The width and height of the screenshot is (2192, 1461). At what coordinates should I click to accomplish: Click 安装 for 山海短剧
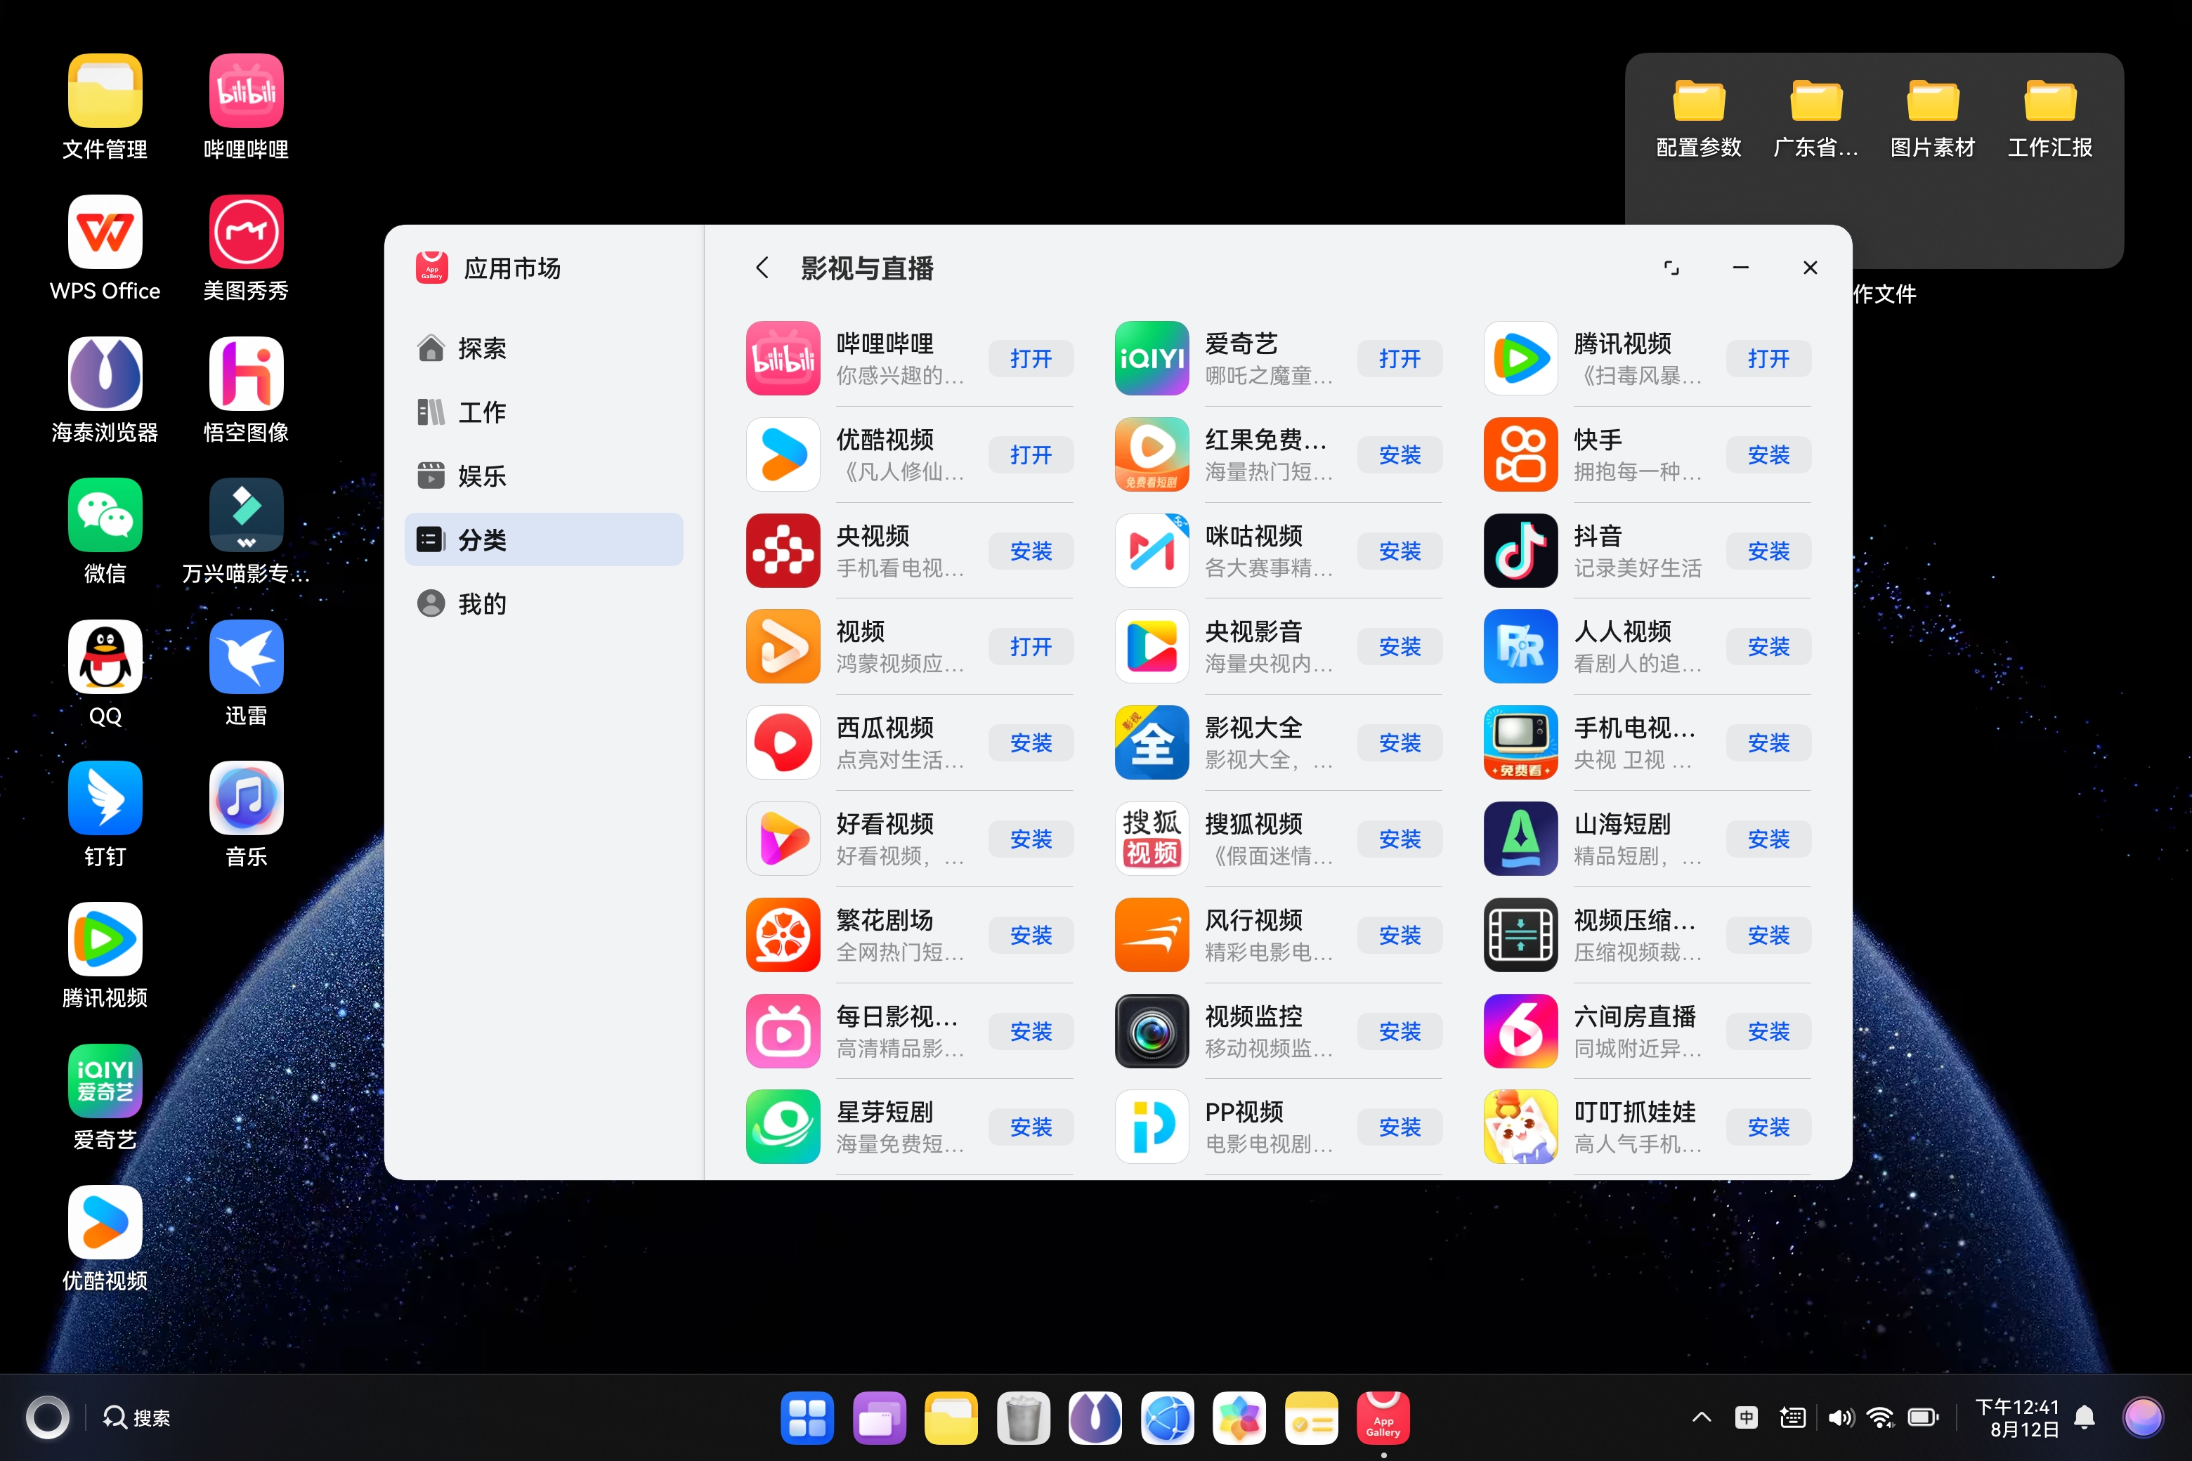click(1769, 839)
